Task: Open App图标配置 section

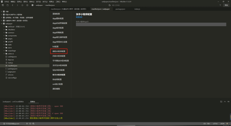Action: click(58, 18)
